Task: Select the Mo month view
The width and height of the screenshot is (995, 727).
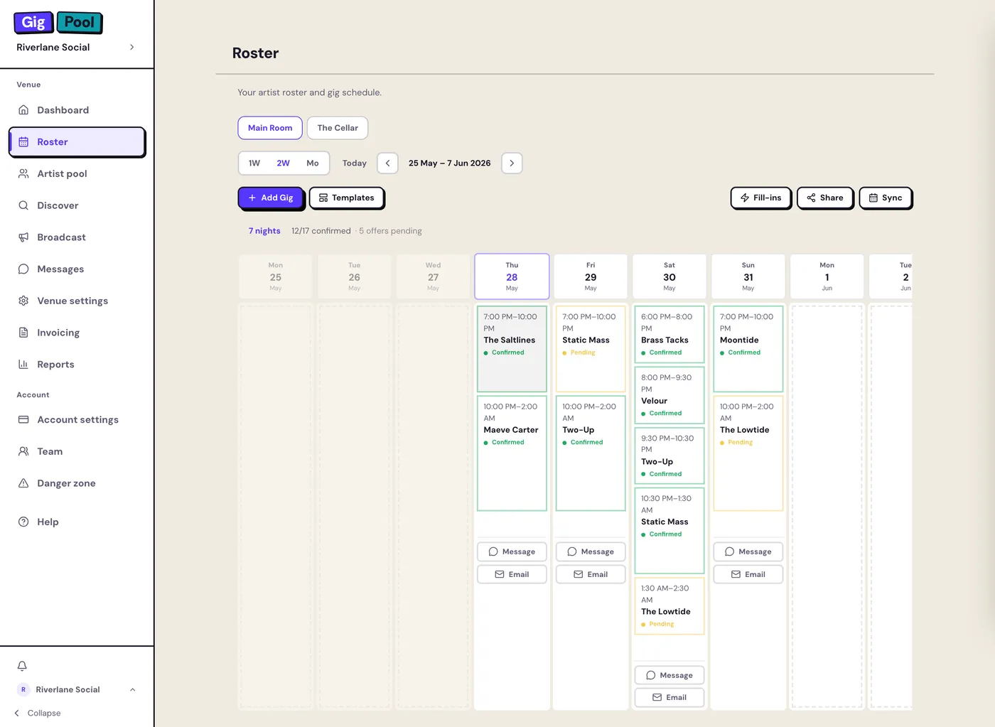Action: 313,163
